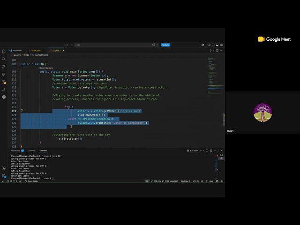300x225 pixels.
Task: Click the 'Java: Ready' status item
Action: pyautogui.click(x=31, y=181)
